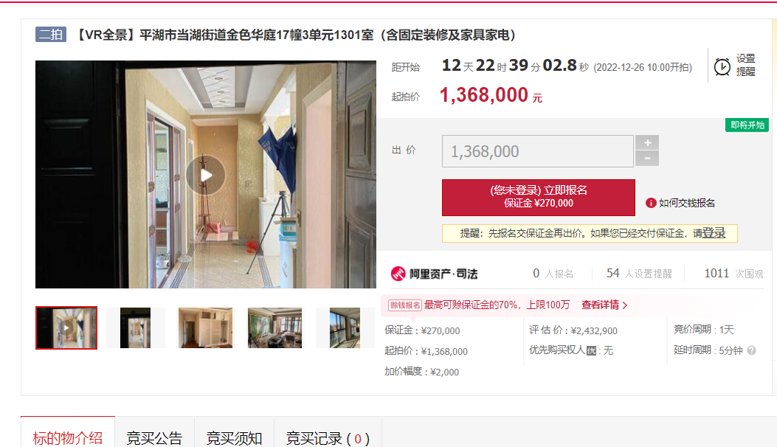The image size is (777, 447).
Task: Click the alarm clock reminder icon
Action: coord(722,66)
